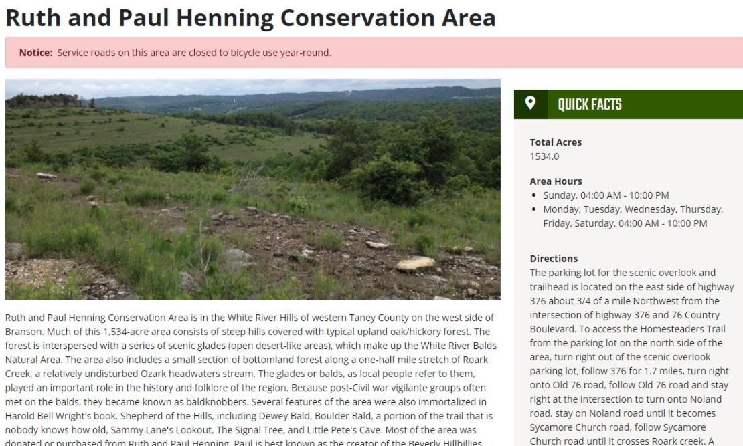Viewport: 743px width, 446px height.
Task: Click the Directions heading
Action: (554, 259)
